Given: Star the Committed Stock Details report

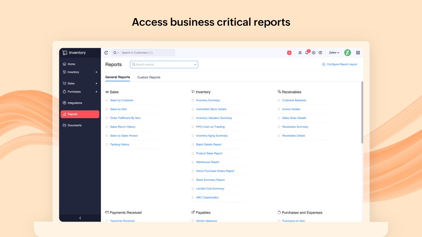Looking at the screenshot, I should point(193,109).
